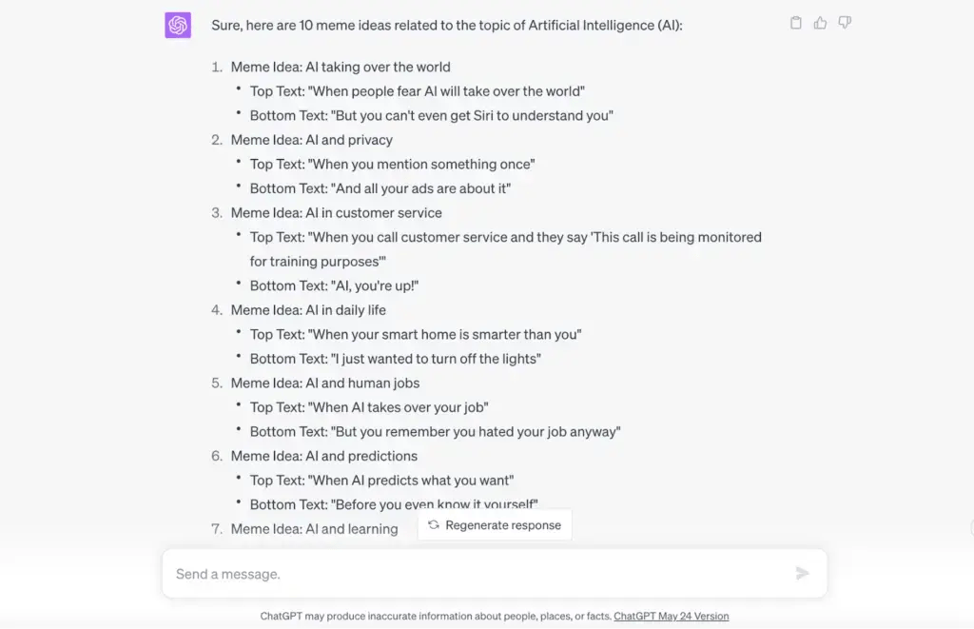Click the 'AI and privacy' meme idea line
The height and width of the screenshot is (629, 974).
tap(311, 140)
